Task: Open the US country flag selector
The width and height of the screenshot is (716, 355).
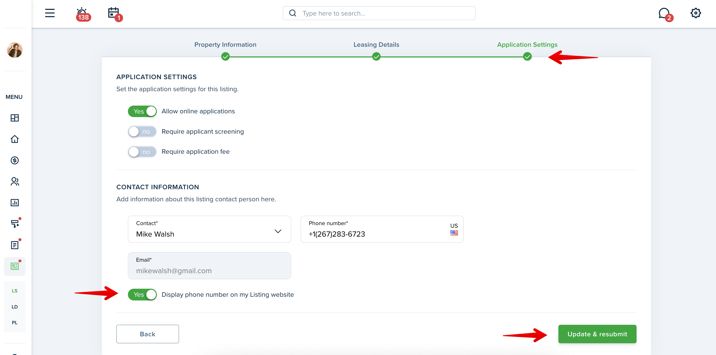Action: tap(454, 229)
